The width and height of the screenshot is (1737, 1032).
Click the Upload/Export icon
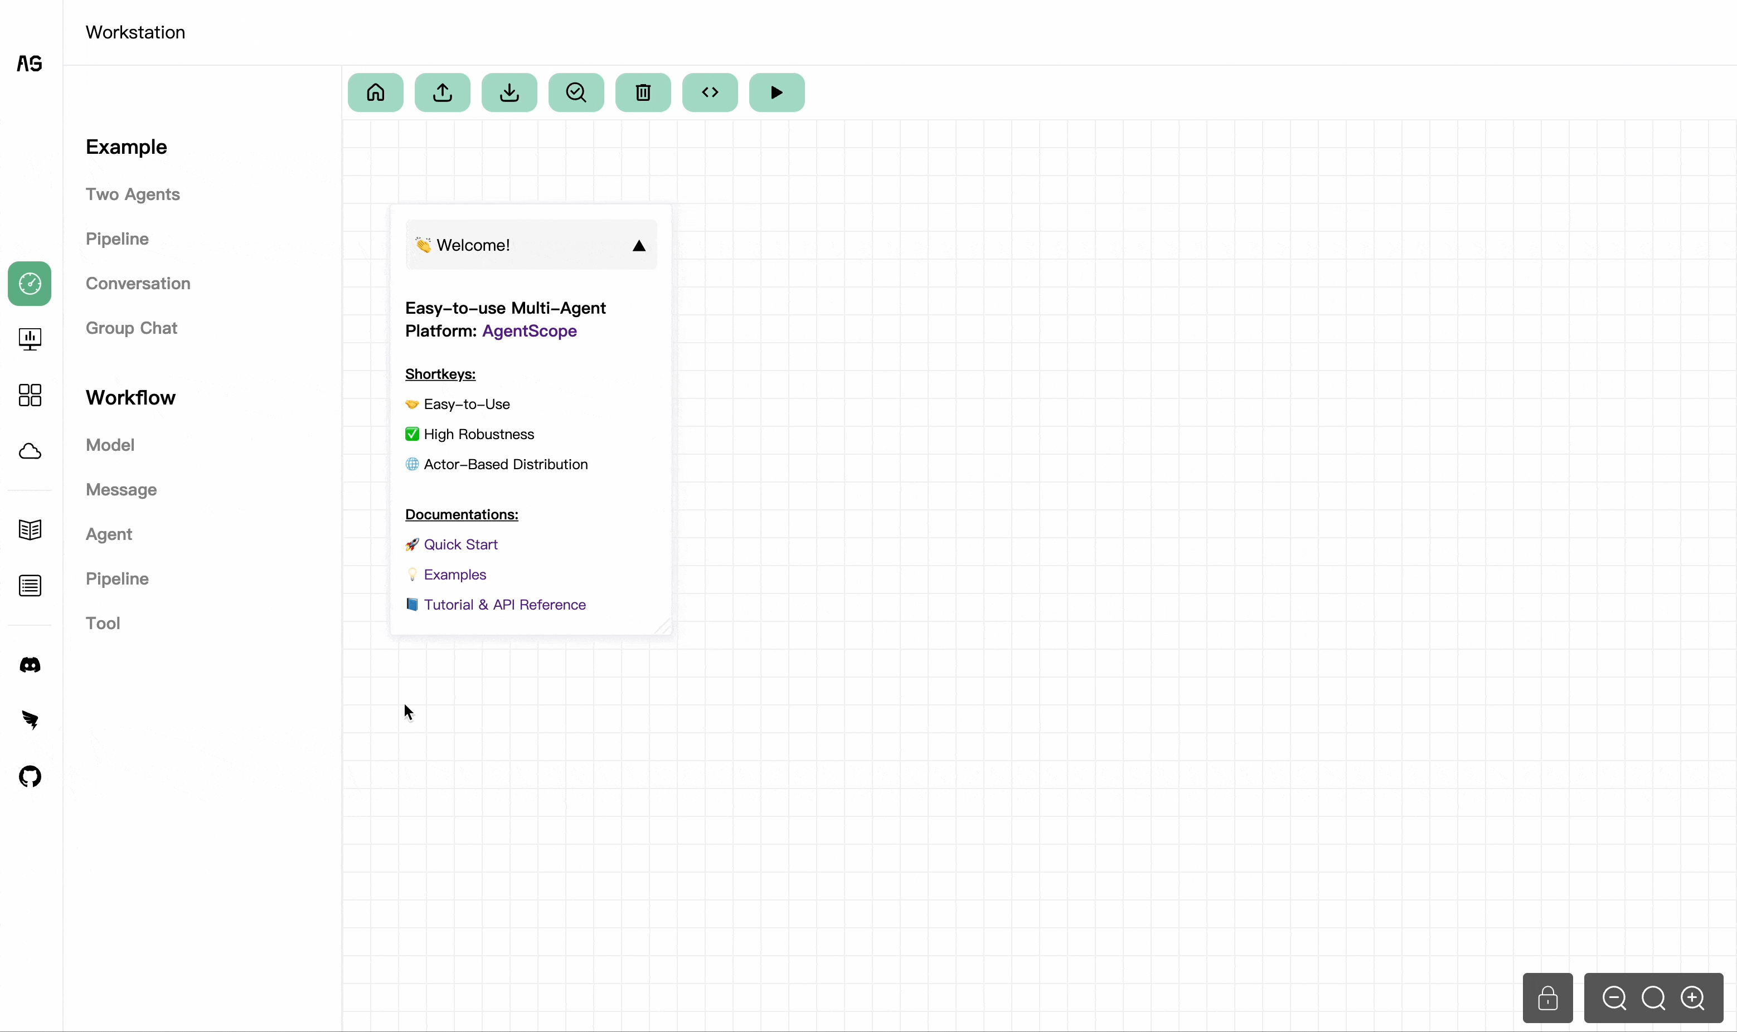(x=442, y=92)
